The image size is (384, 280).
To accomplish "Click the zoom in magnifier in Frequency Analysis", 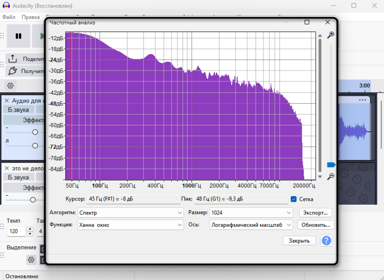I will (x=330, y=35).
